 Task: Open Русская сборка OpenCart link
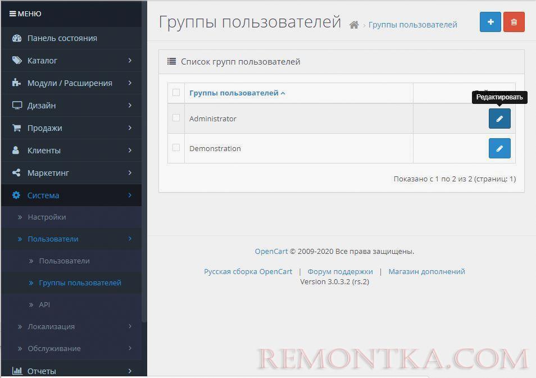point(248,271)
